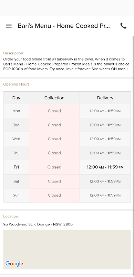134x277 pixels.
Task: Open the hamburger menu
Action: point(9,26)
